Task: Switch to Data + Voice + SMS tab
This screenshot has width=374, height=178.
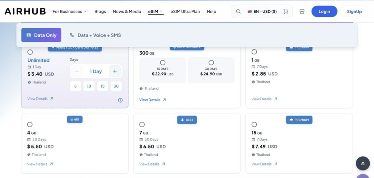Action: (95, 35)
